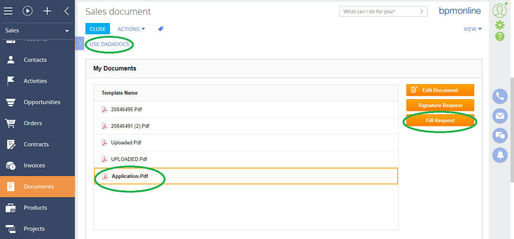Open the ACTIONS dropdown menu
This screenshot has height=239, width=514.
tap(131, 29)
